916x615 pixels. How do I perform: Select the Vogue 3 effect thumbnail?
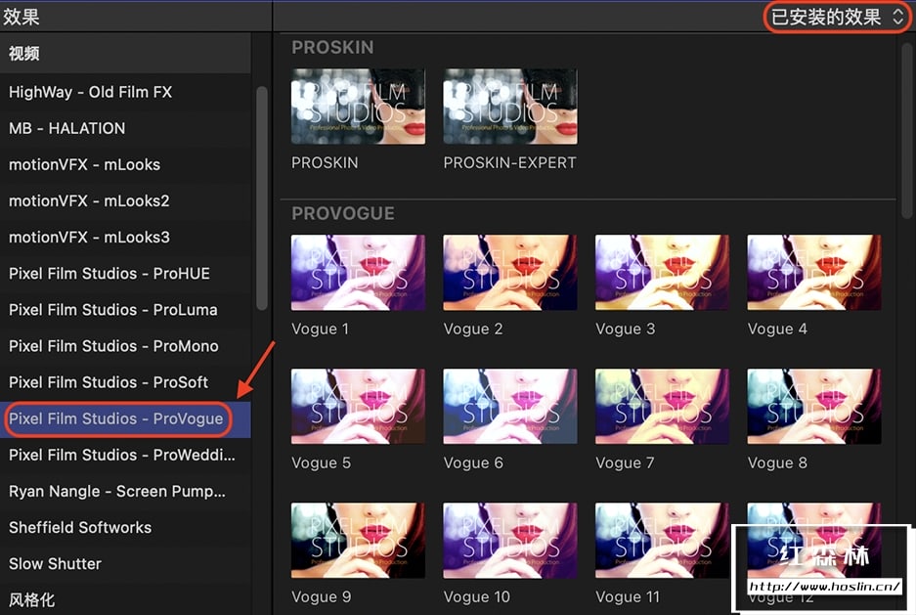click(x=662, y=272)
